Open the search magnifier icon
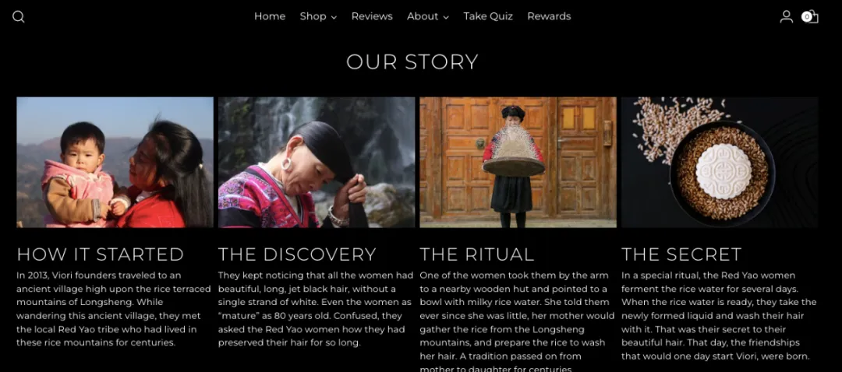Viewport: 842px width, 372px height. point(18,16)
